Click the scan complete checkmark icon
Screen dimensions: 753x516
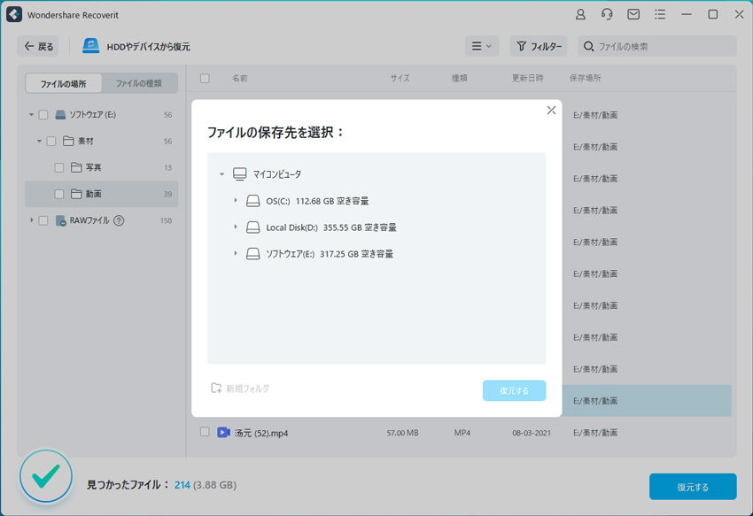pos(46,476)
